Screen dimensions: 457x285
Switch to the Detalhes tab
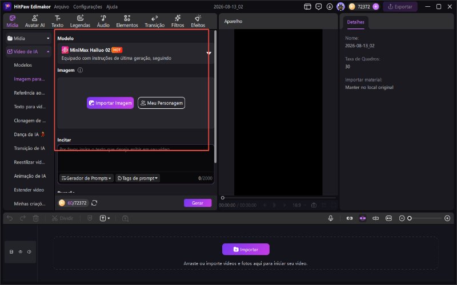[x=355, y=22]
